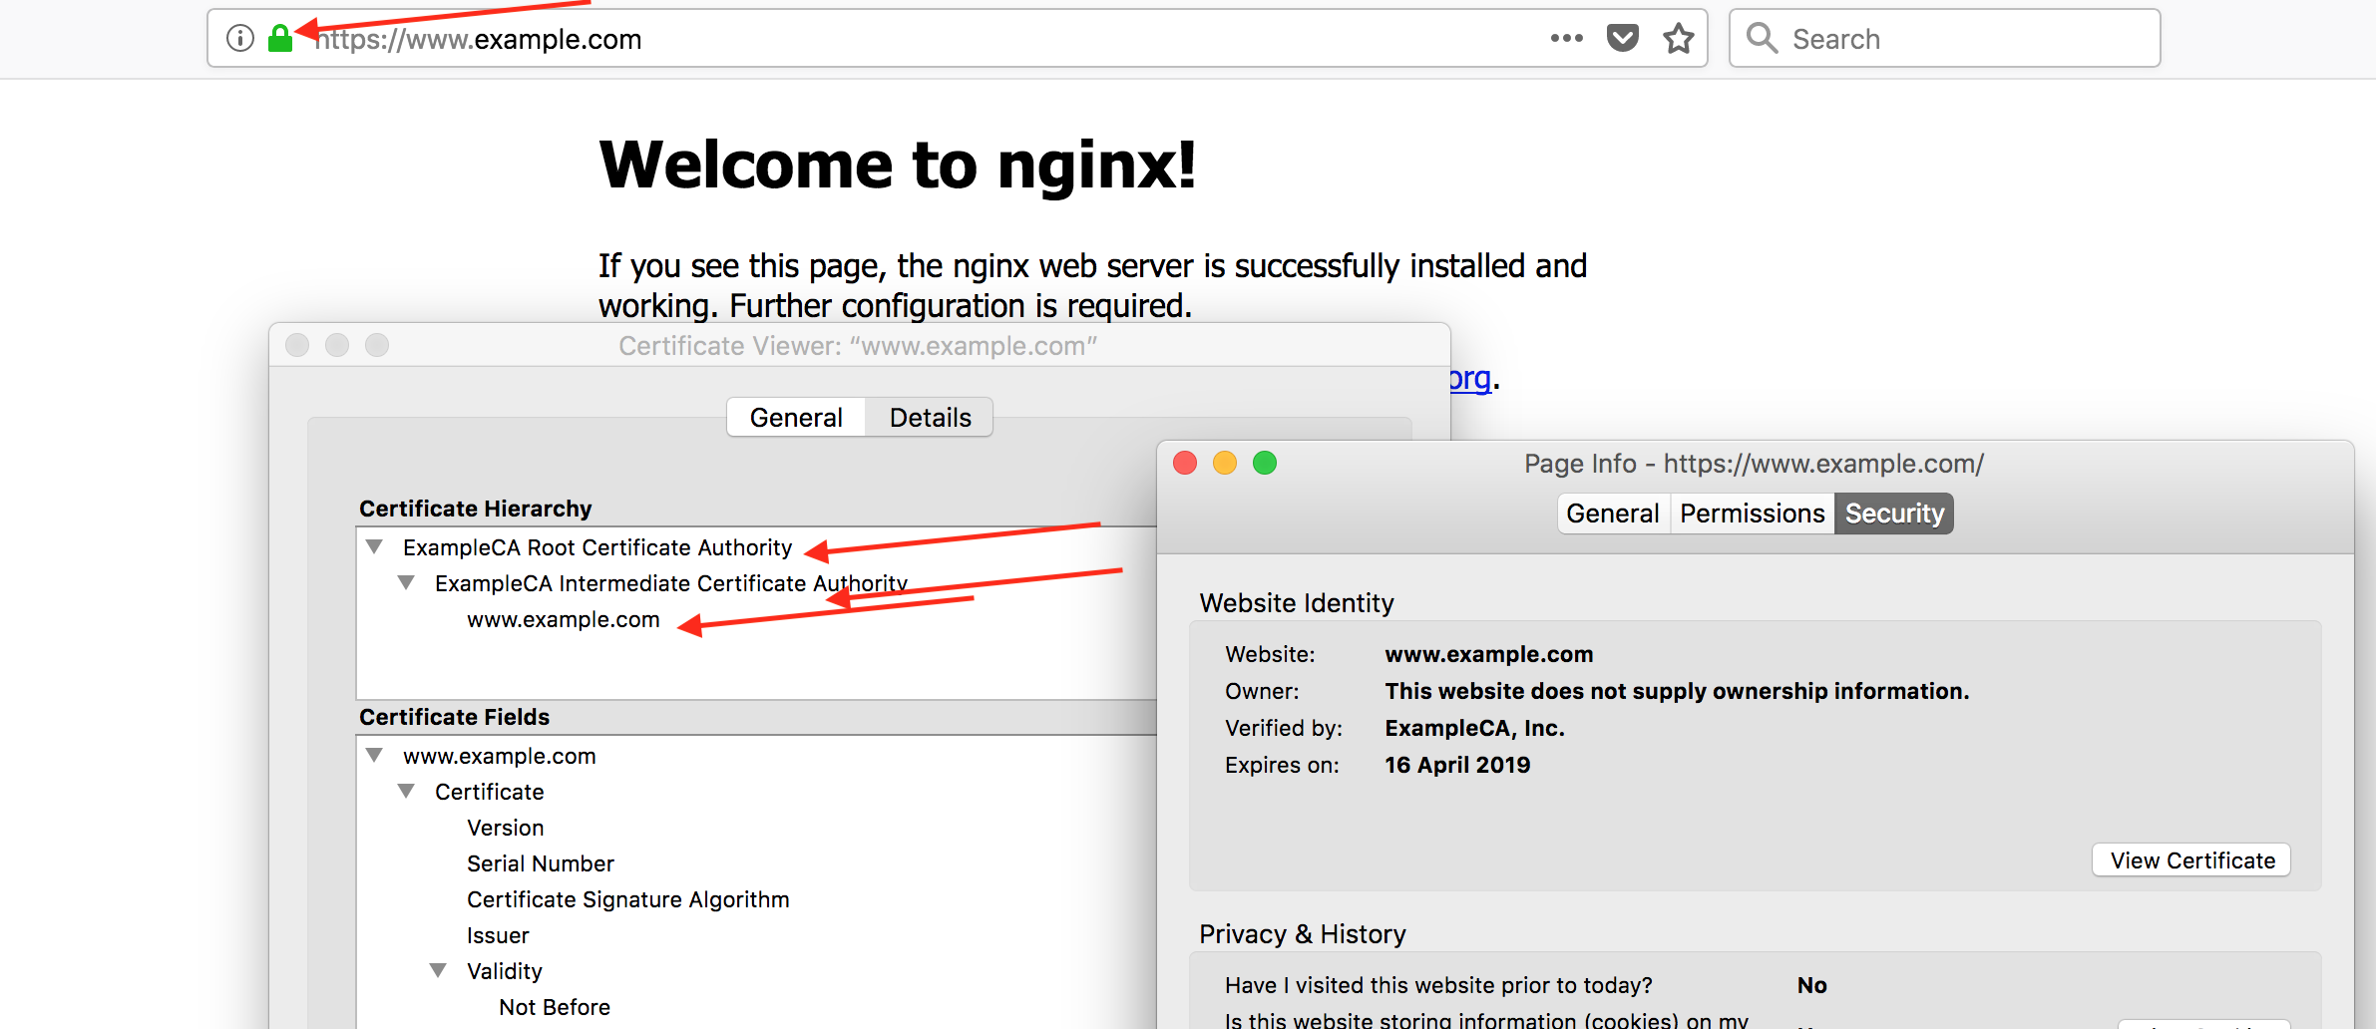Click website value 'www.example.com' in Page Info
This screenshot has height=1029, width=2376.
(x=1489, y=654)
